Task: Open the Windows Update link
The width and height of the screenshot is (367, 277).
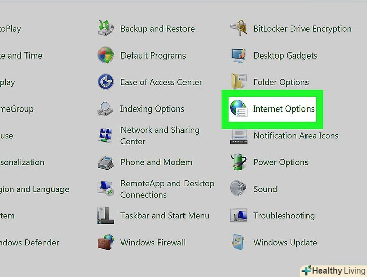Action: 285,243
